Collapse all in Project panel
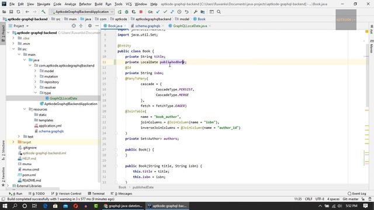The image size is (374, 210). tap(81, 26)
